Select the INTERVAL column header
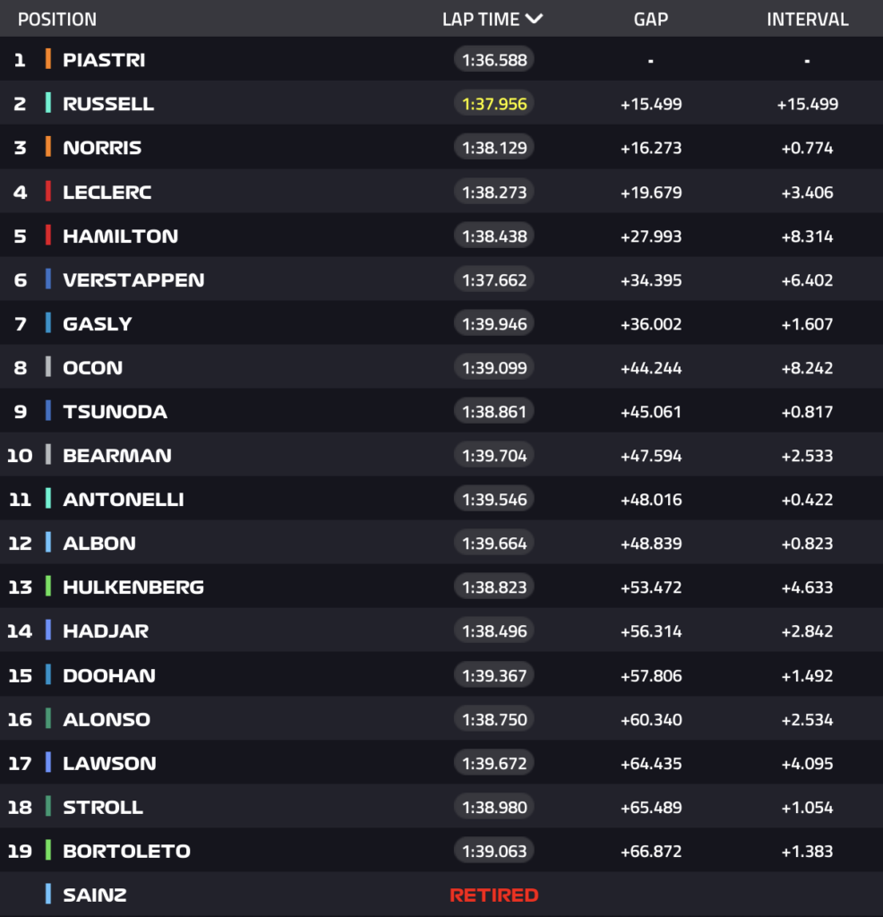The width and height of the screenshot is (883, 917). (x=807, y=19)
